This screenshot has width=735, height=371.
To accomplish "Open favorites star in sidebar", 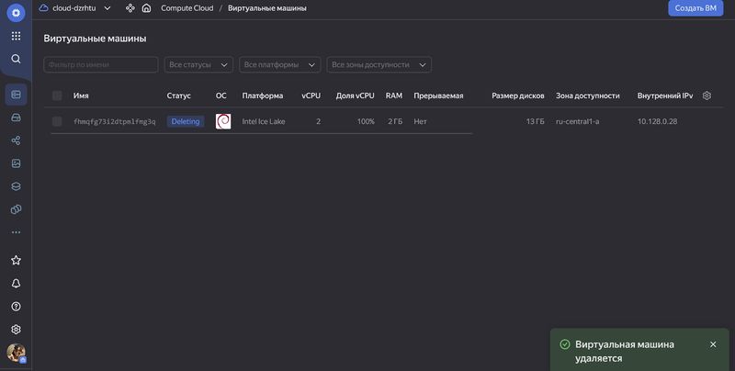I will [x=16, y=261].
